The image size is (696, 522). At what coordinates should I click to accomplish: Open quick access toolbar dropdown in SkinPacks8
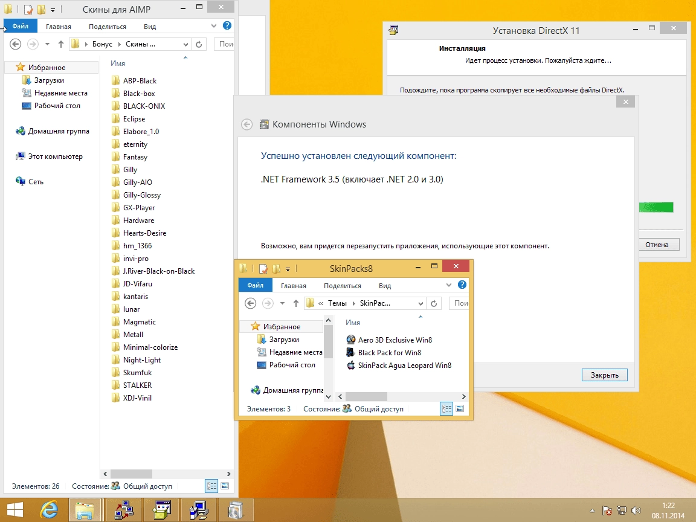(x=288, y=269)
